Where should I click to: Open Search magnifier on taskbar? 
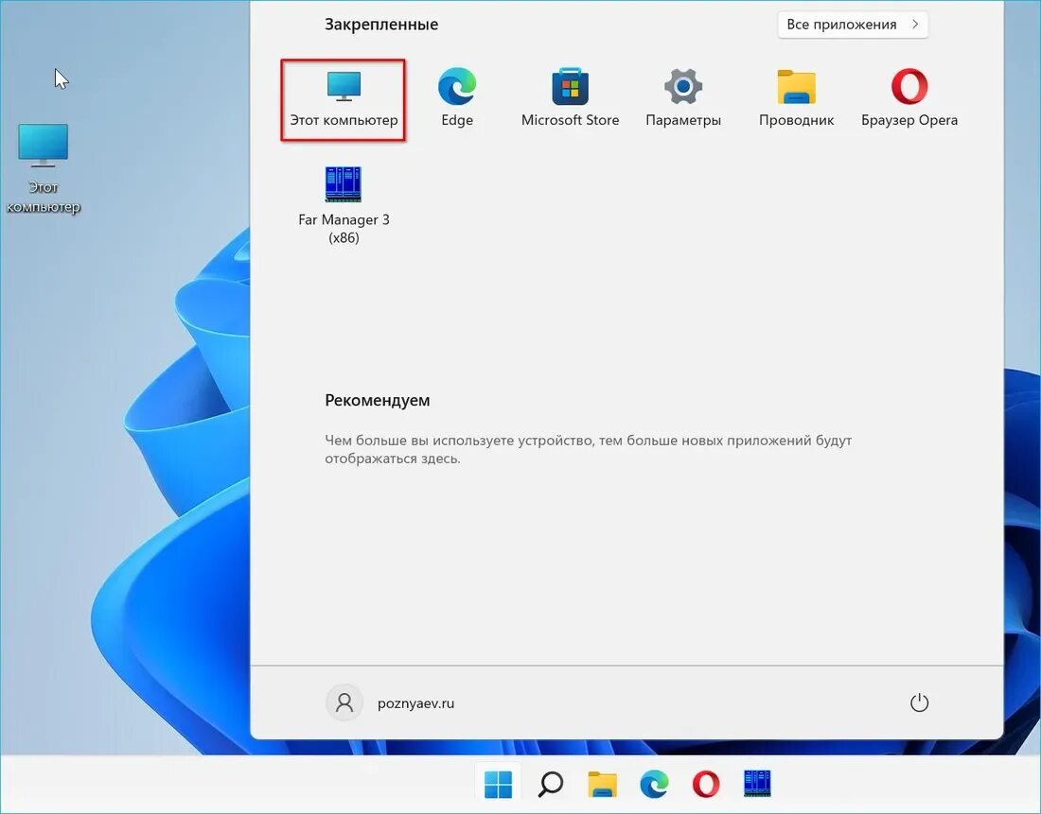coord(551,784)
